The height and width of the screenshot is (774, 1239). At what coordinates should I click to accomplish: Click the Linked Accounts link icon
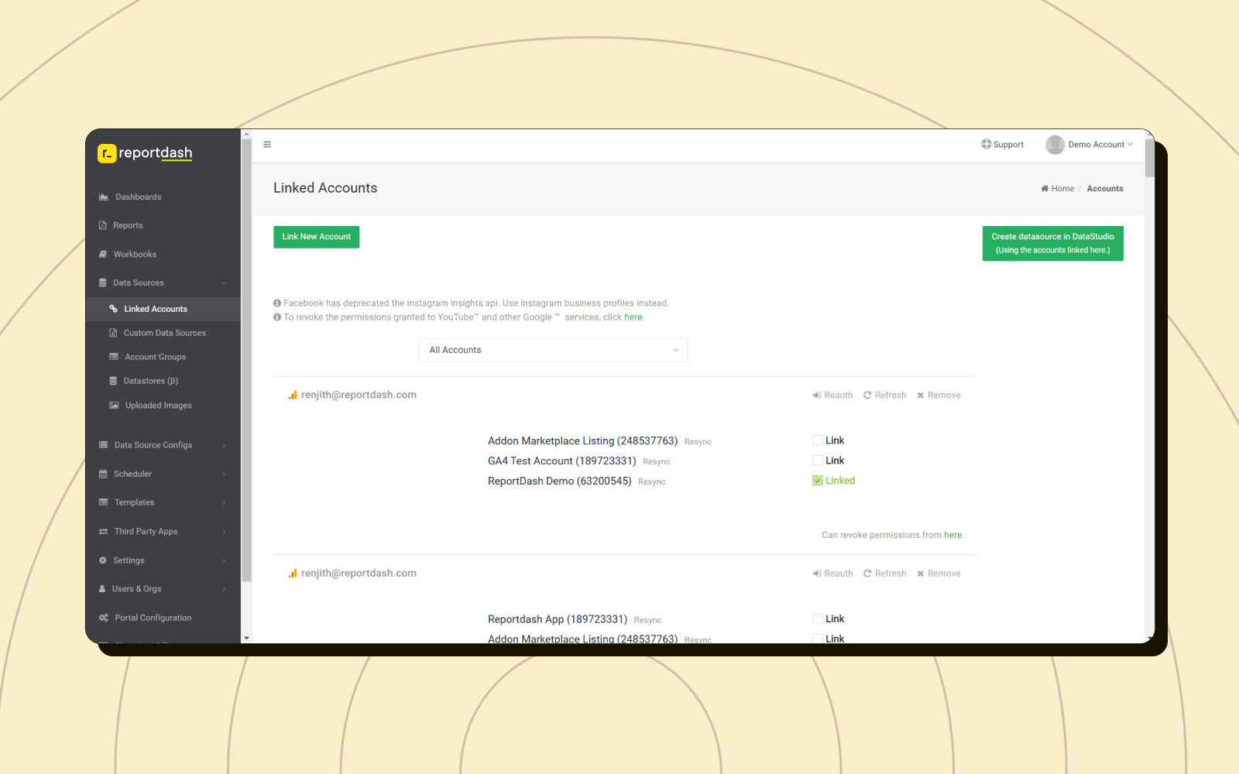tap(114, 309)
